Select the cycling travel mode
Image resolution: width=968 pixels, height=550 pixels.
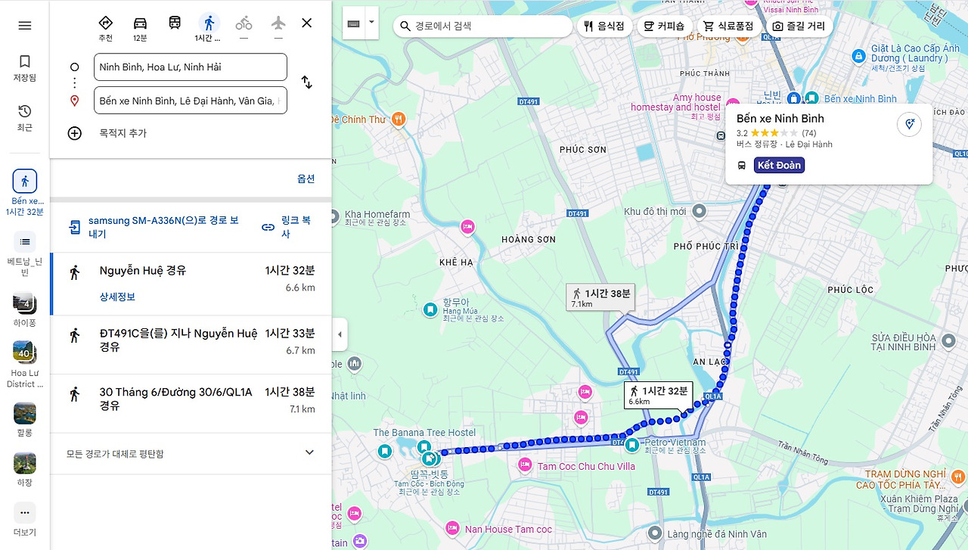point(244,23)
